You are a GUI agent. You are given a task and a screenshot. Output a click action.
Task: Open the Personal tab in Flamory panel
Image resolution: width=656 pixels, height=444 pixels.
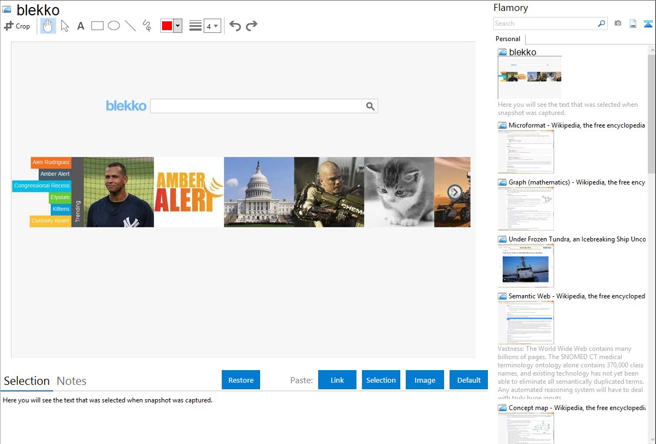(508, 39)
